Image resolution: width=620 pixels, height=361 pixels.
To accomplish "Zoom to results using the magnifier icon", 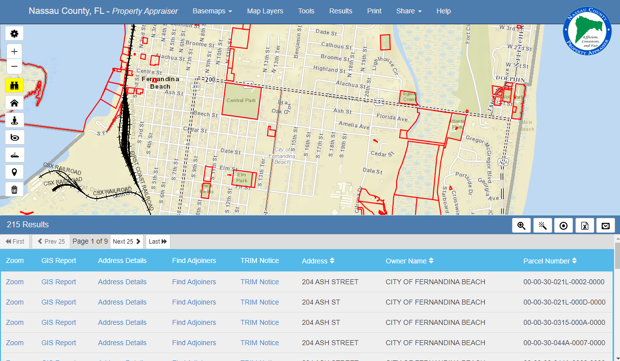I will (521, 225).
